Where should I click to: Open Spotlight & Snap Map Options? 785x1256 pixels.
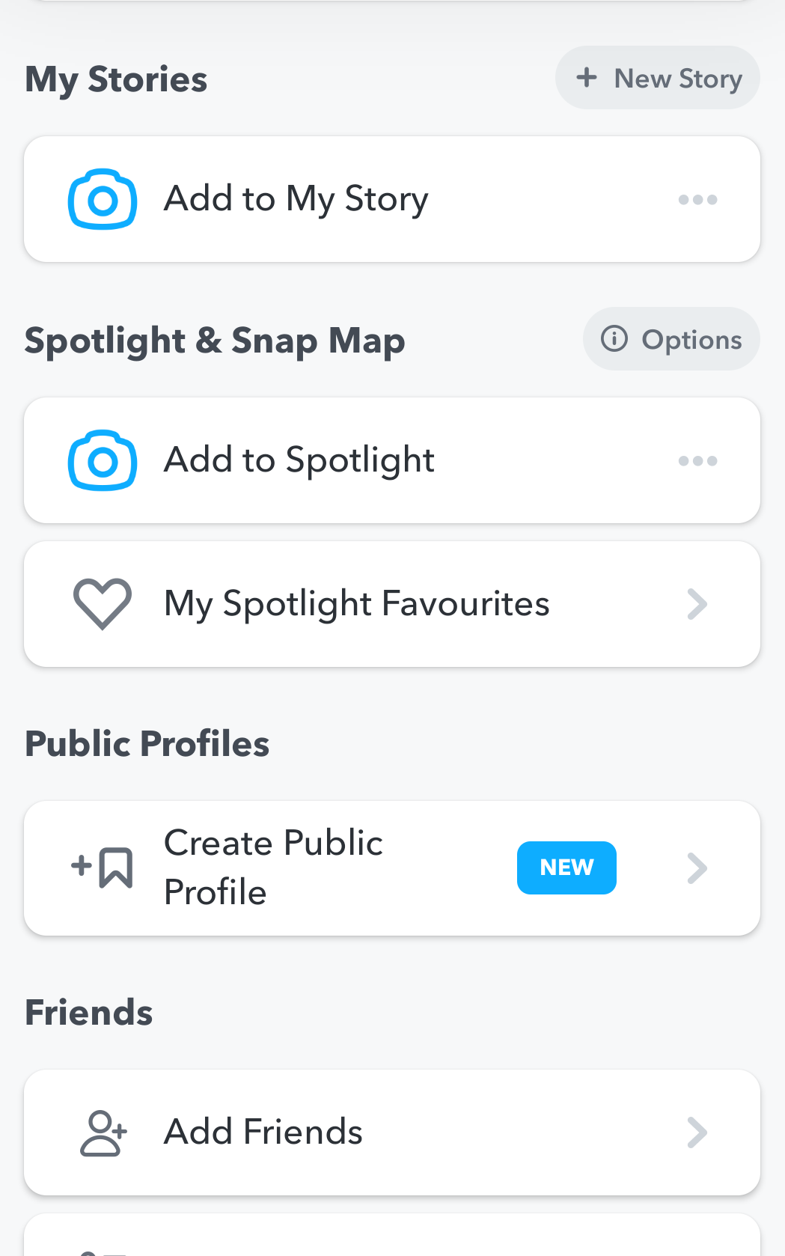tap(671, 339)
